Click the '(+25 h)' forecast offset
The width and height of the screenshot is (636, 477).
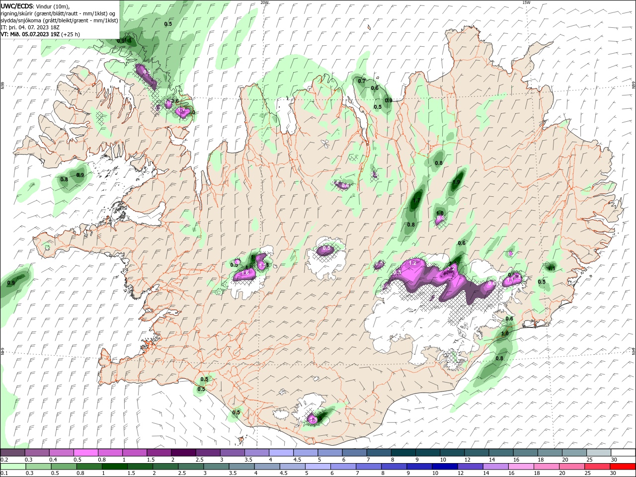click(x=71, y=34)
